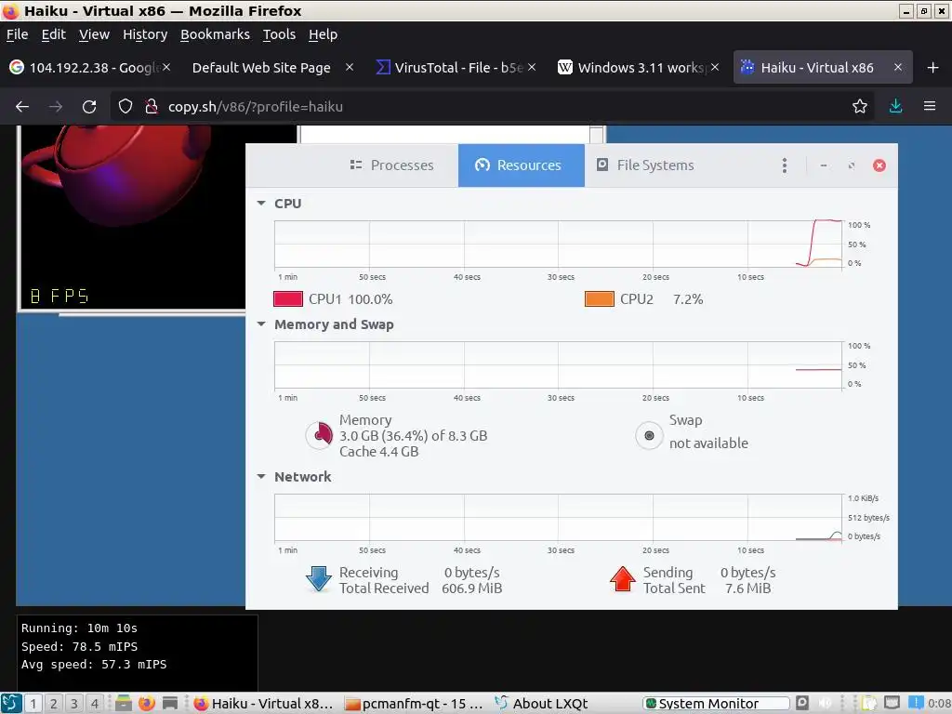Switch to workspace 4
This screenshot has height=714, width=952.
[95, 704]
